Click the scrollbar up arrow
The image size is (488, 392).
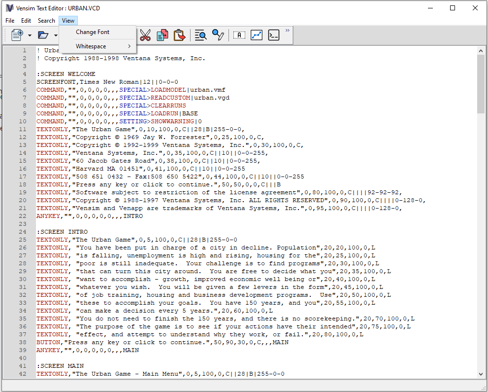(481, 50)
